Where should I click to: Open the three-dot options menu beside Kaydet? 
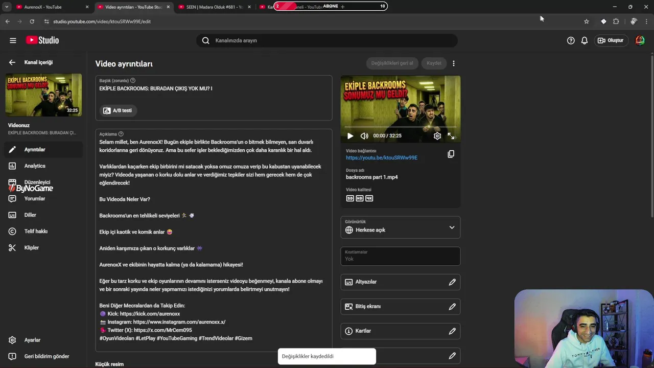coord(454,63)
